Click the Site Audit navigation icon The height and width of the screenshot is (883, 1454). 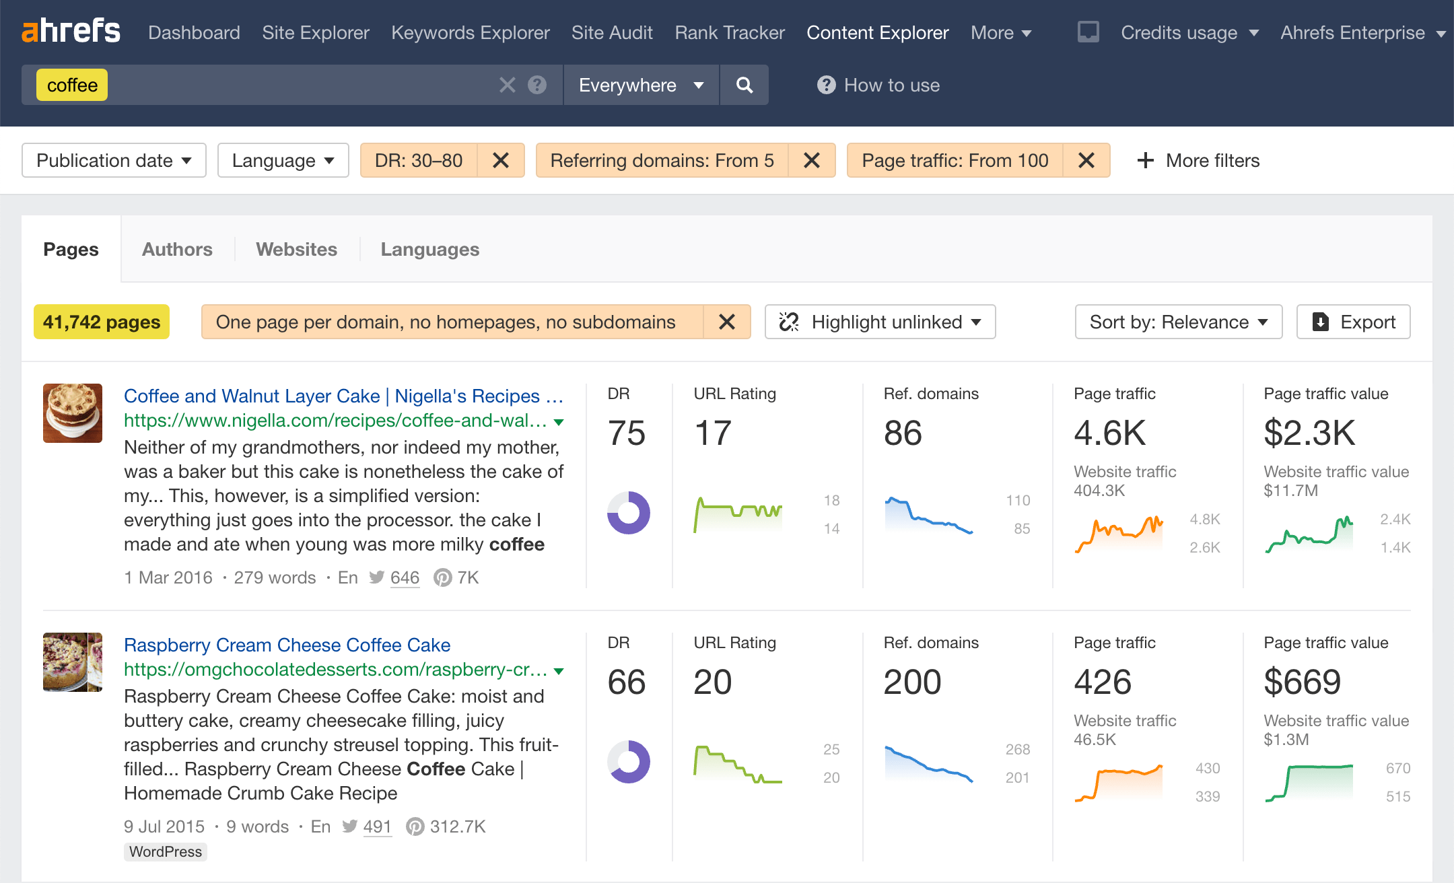(612, 31)
